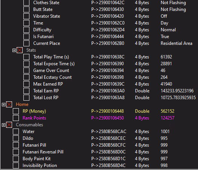Click the Double type of Total Earn RP
The height and width of the screenshot is (170, 198).
[142, 91]
